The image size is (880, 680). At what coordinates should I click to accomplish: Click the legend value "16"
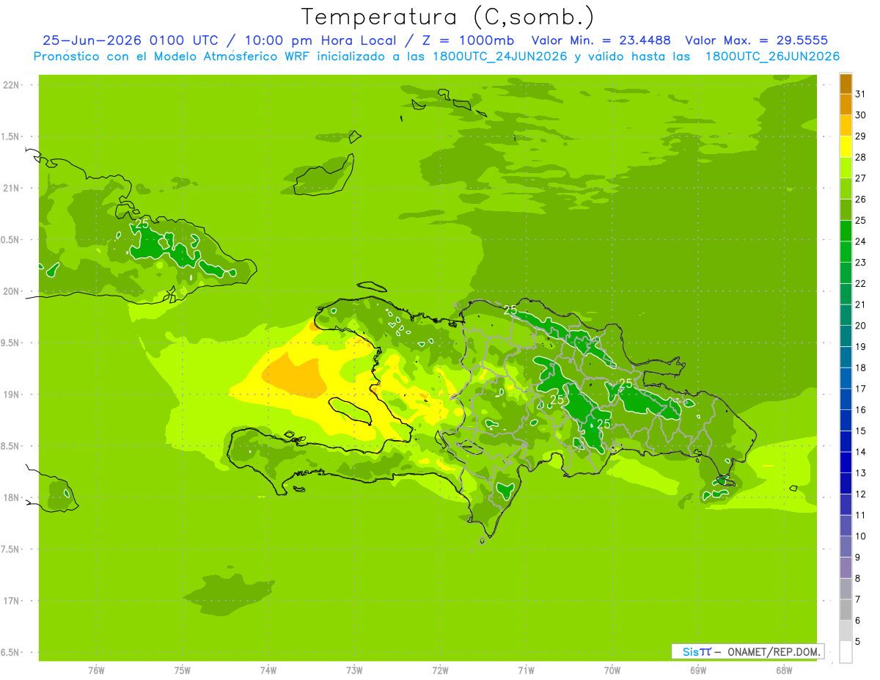pyautogui.click(x=861, y=410)
